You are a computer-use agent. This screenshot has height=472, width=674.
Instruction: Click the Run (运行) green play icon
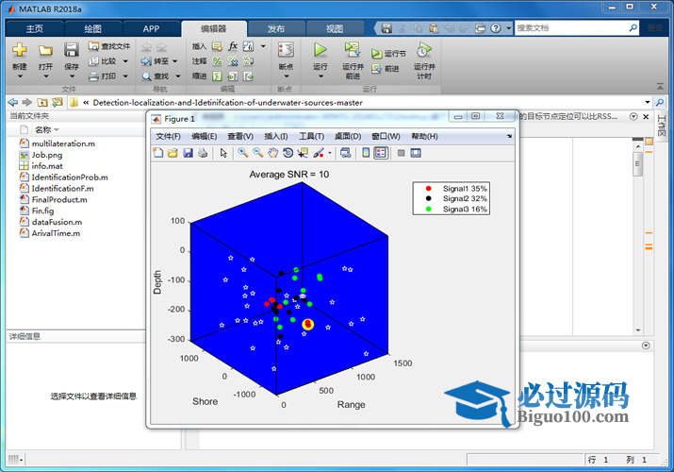[x=321, y=50]
